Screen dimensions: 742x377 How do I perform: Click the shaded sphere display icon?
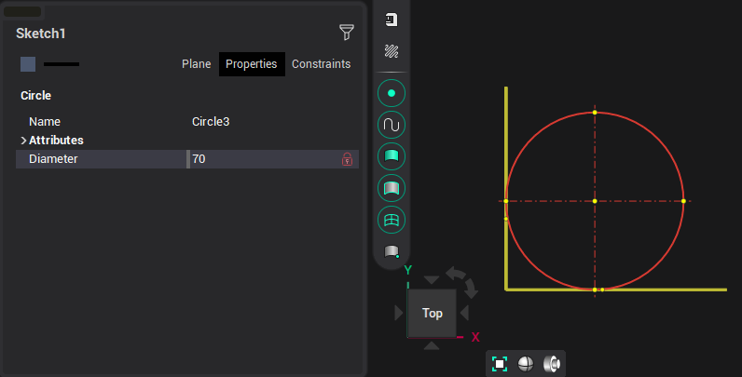[526, 364]
